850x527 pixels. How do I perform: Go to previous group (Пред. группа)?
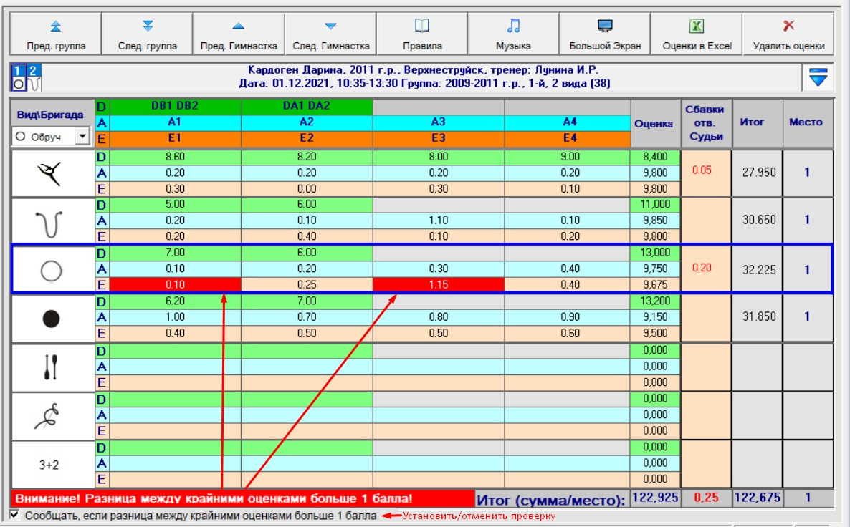tap(55, 34)
